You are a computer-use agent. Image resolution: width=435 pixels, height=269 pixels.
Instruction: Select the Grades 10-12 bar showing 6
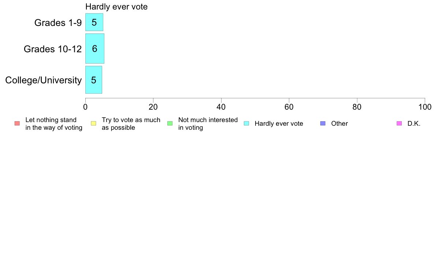tap(95, 49)
